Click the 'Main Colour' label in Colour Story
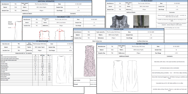Screen dimensions: 188x94 [77, 80]
